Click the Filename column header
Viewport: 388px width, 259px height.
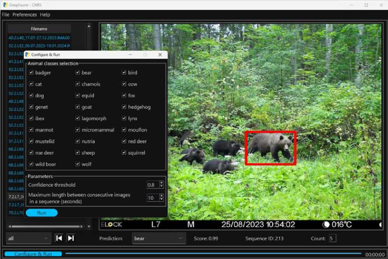pos(39,29)
